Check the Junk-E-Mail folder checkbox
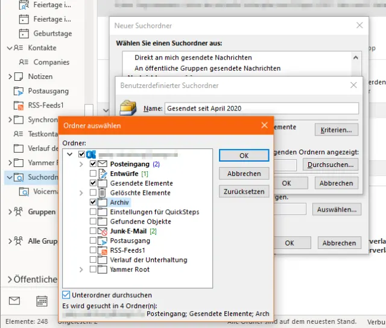Image resolution: width=386 pixels, height=328 pixels. pyautogui.click(x=93, y=231)
